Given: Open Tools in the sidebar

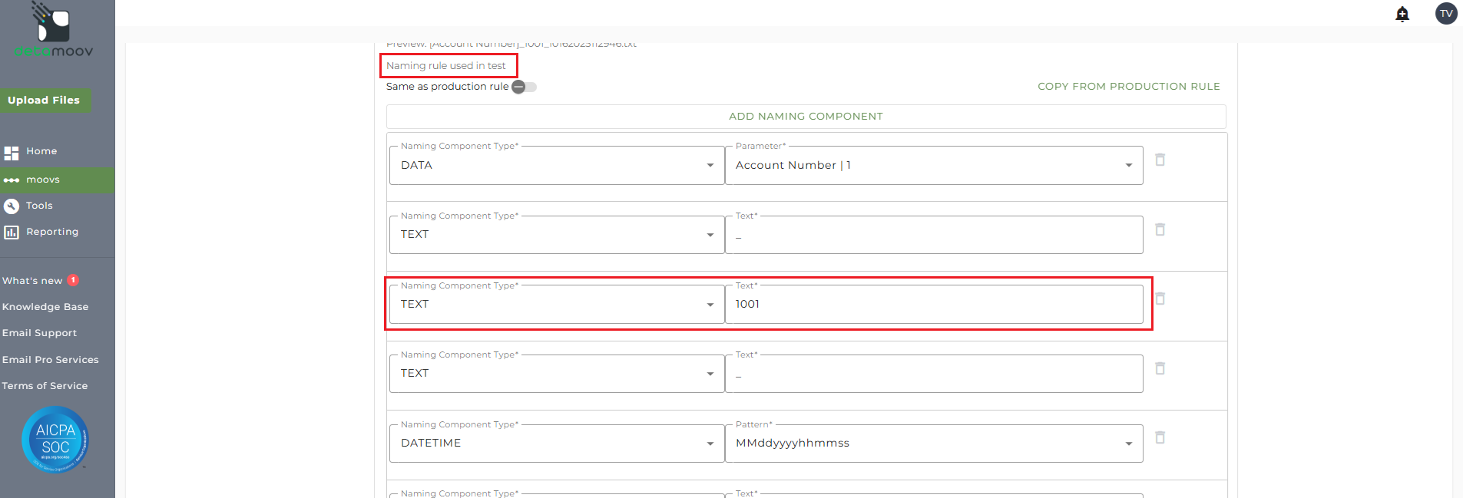Looking at the screenshot, I should point(39,206).
